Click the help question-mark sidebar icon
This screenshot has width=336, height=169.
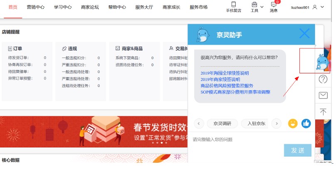323,80
